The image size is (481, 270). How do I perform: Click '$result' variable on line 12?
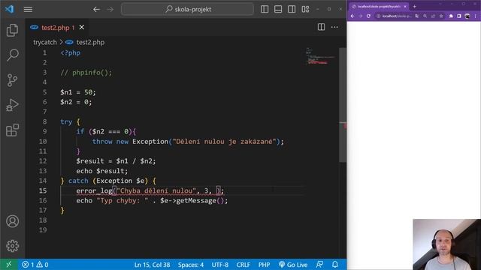coord(90,161)
